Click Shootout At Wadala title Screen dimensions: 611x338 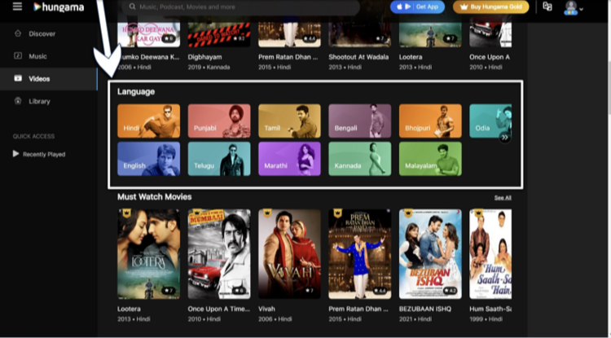(x=358, y=57)
